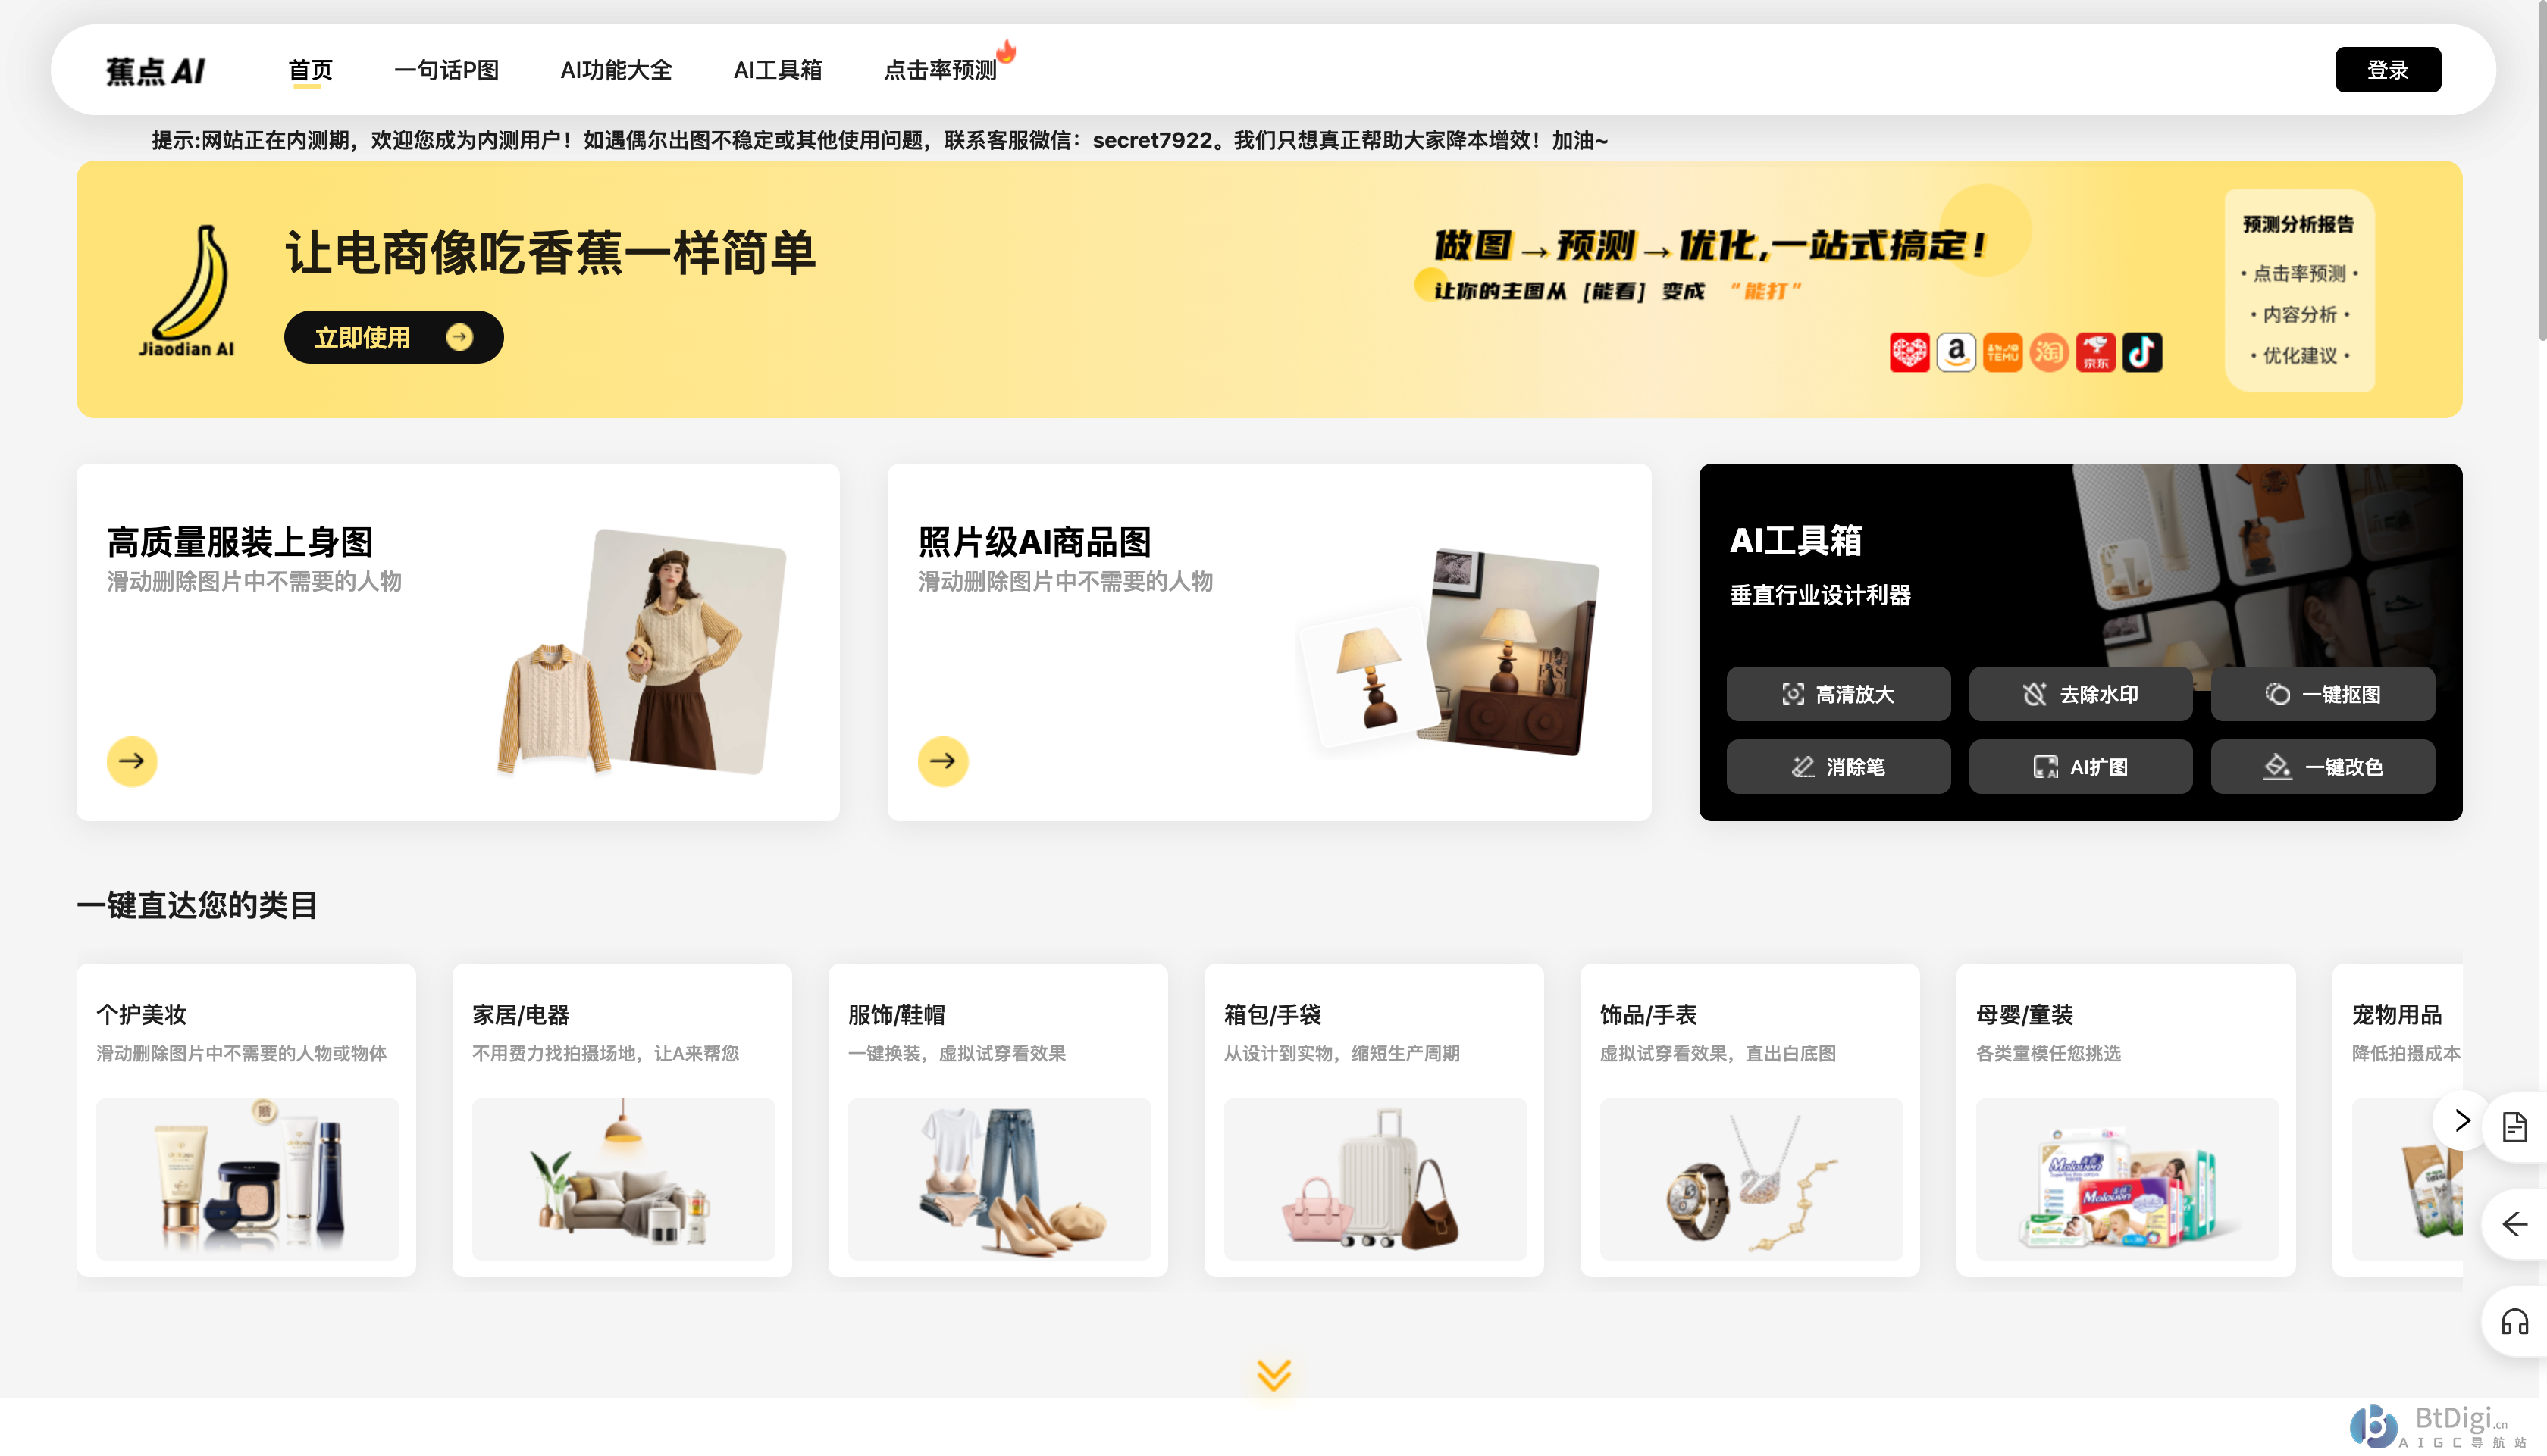Click yellow arrow on 高质量服装上身图 card
This screenshot has height=1456, width=2547.
(x=132, y=761)
